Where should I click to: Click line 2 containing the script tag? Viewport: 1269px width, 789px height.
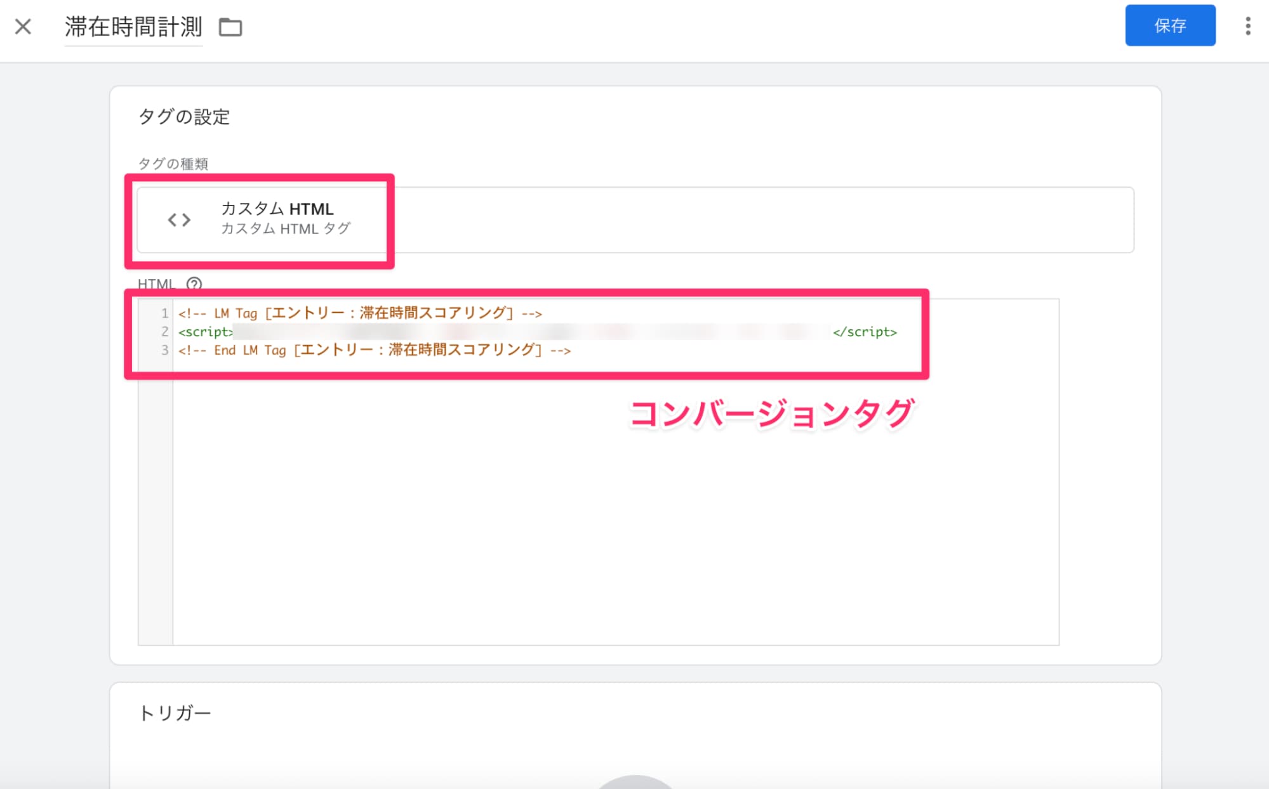[x=444, y=331]
